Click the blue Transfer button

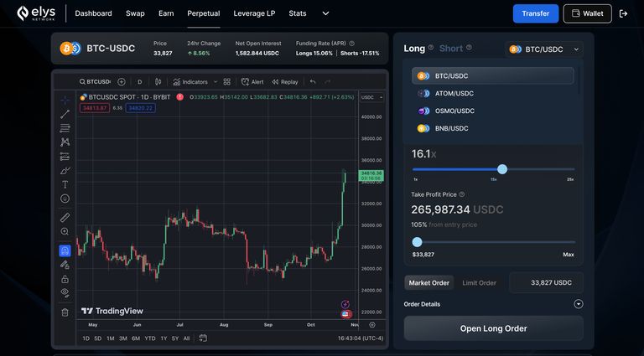(535, 13)
